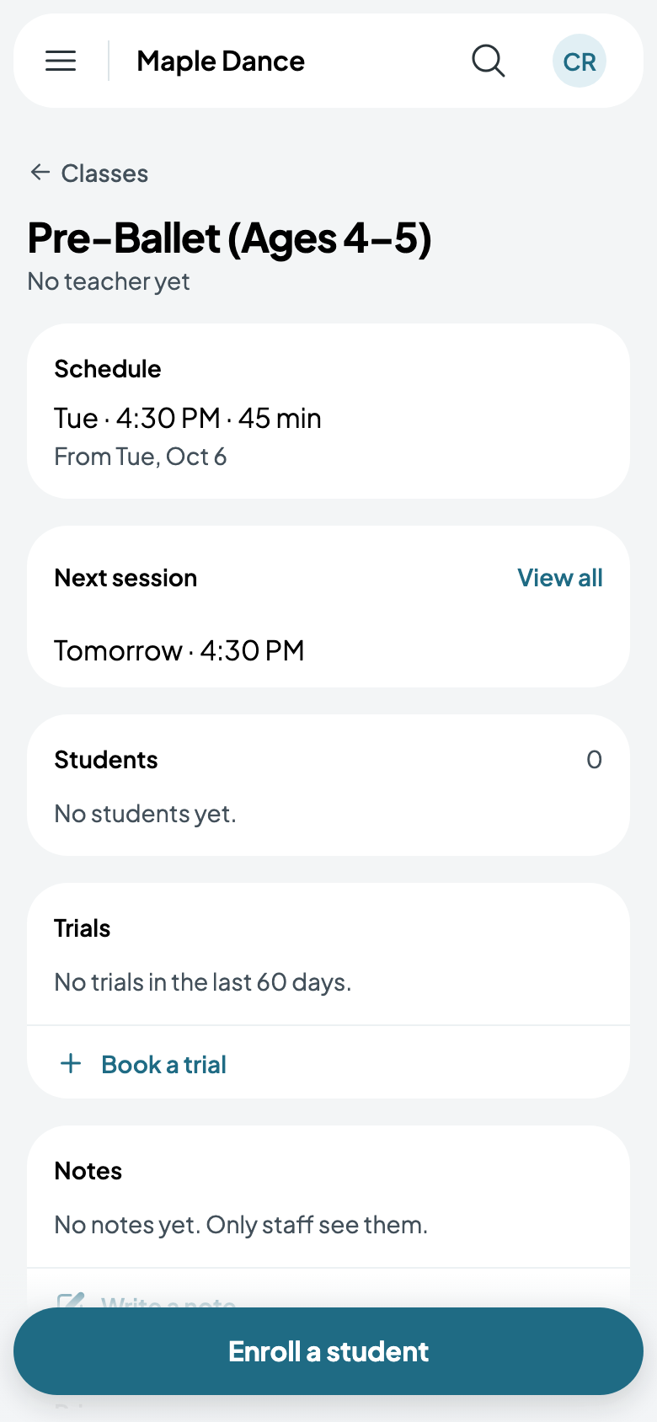The height and width of the screenshot is (1422, 657).
Task: Select Tue 4:30 PM 45 min schedule entry
Action: click(188, 418)
